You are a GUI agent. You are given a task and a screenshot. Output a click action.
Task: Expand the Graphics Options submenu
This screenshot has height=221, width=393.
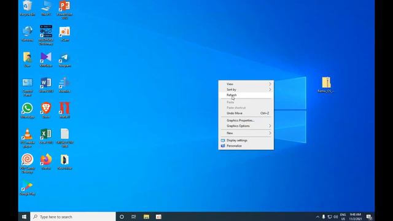(246, 126)
